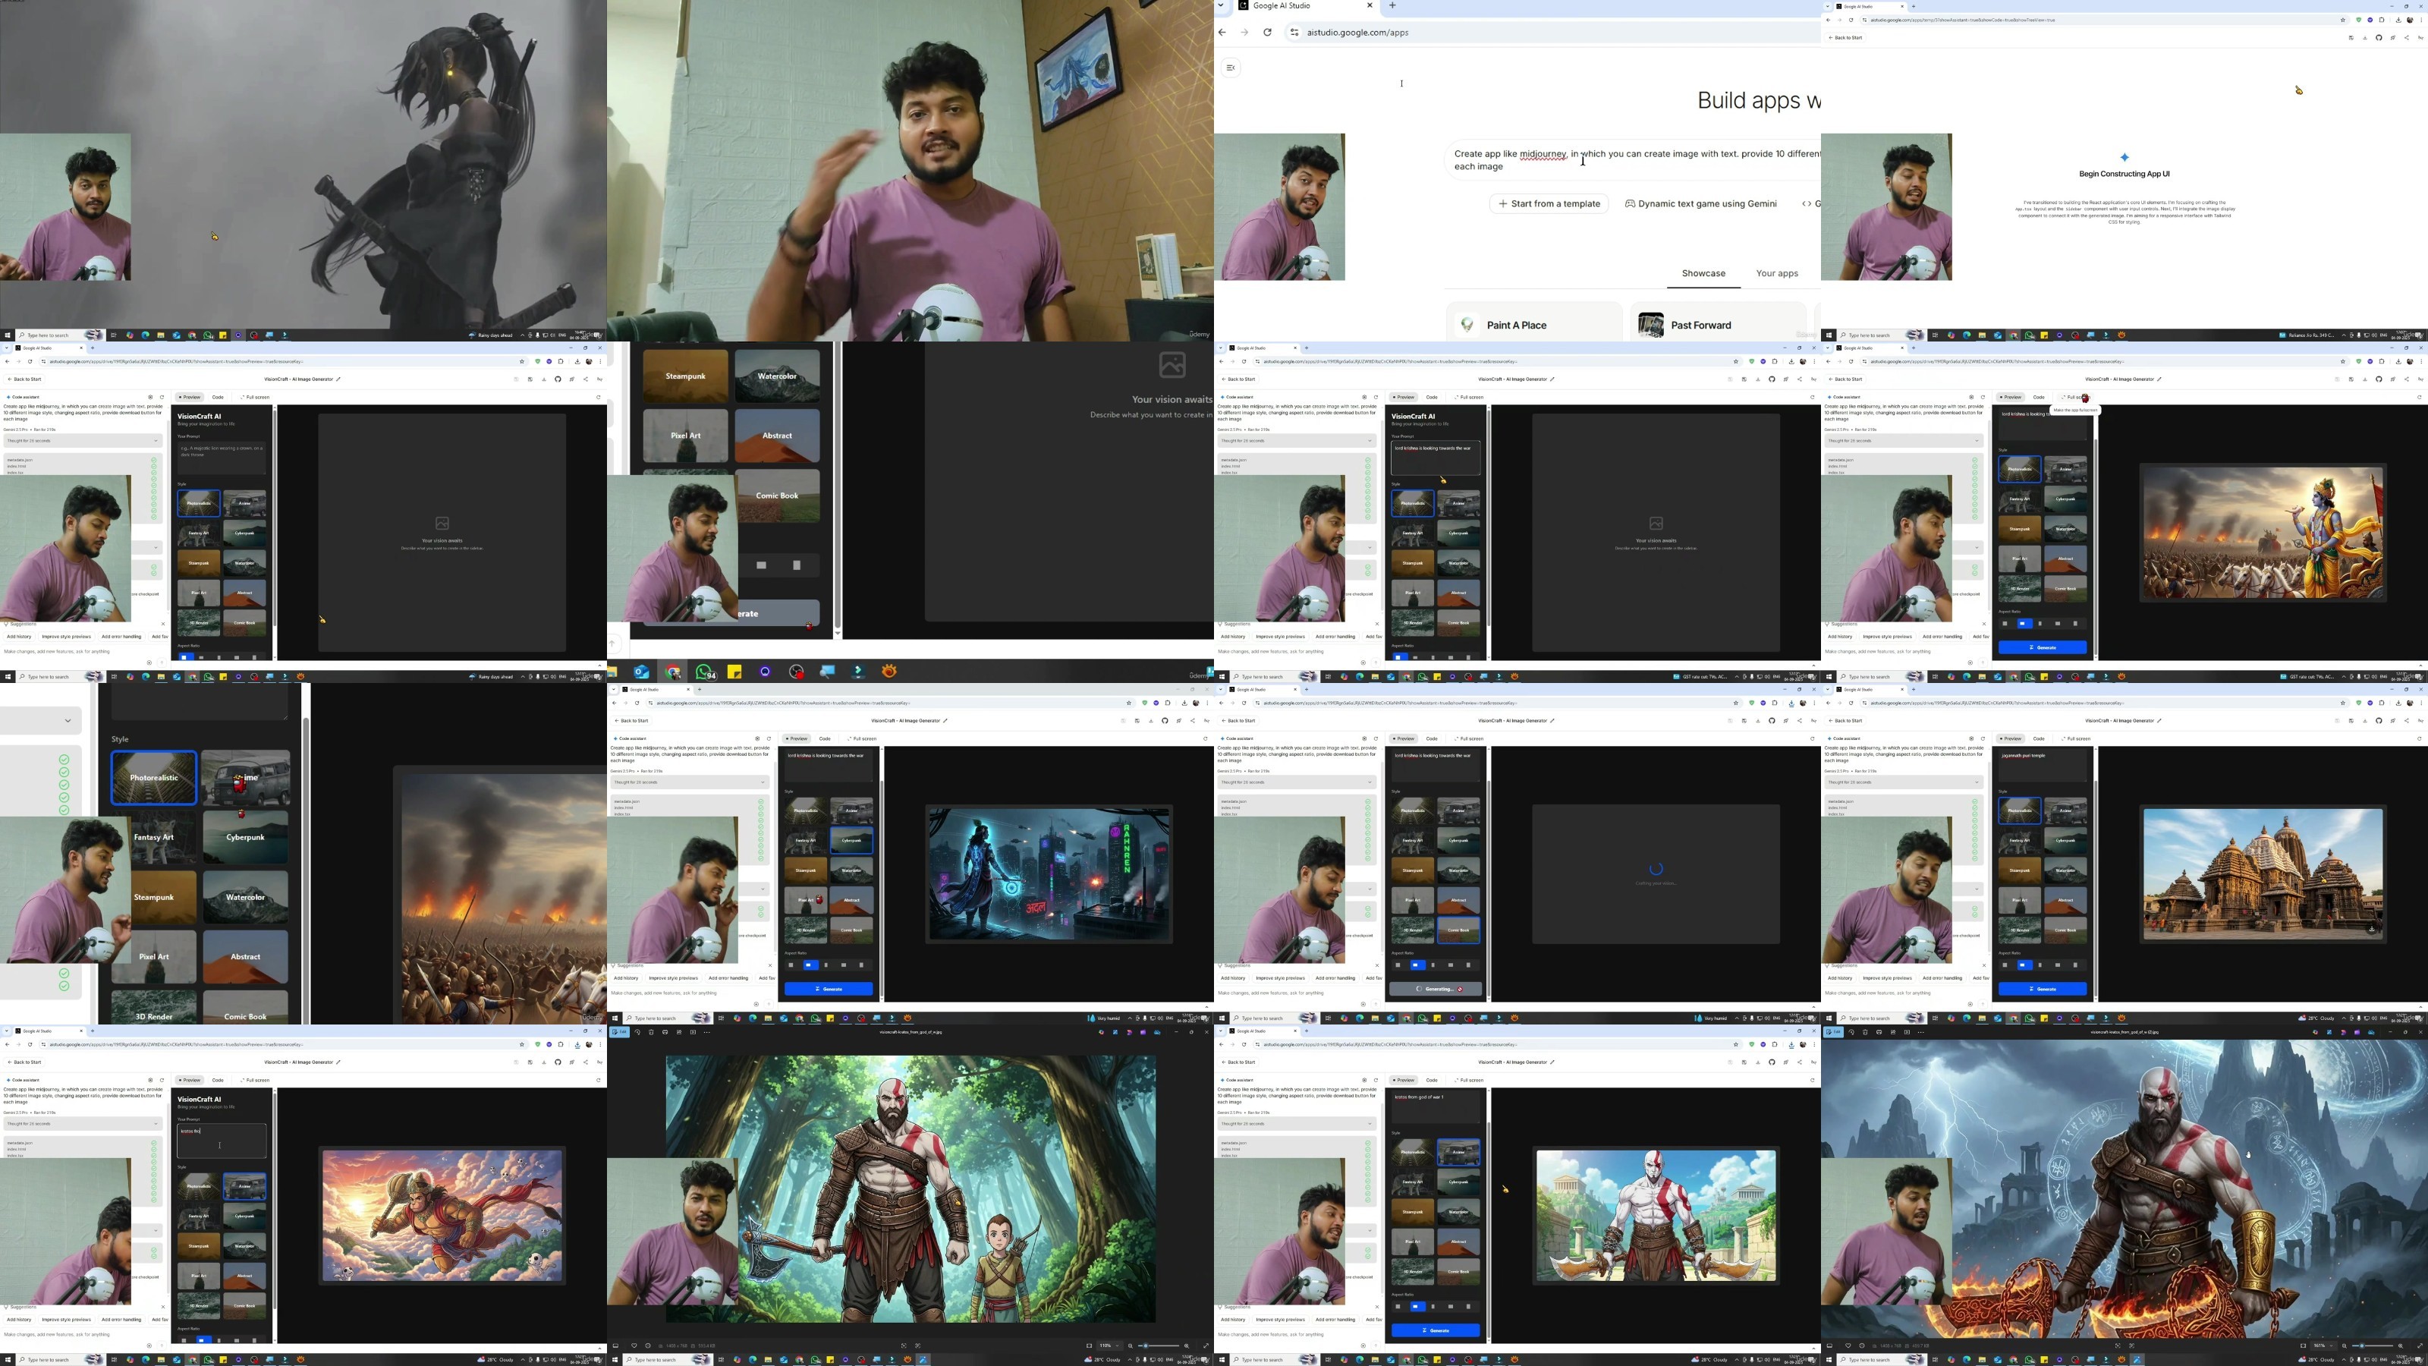Image resolution: width=2428 pixels, height=1366 pixels.
Task: Open Sticky Notes in the enlarged taskbar
Action: [x=734, y=671]
